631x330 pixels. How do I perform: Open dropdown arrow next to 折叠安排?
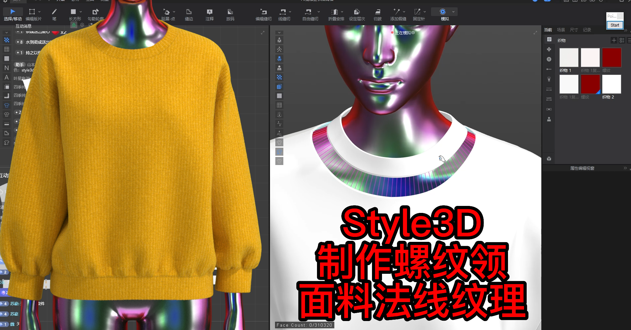click(x=342, y=12)
